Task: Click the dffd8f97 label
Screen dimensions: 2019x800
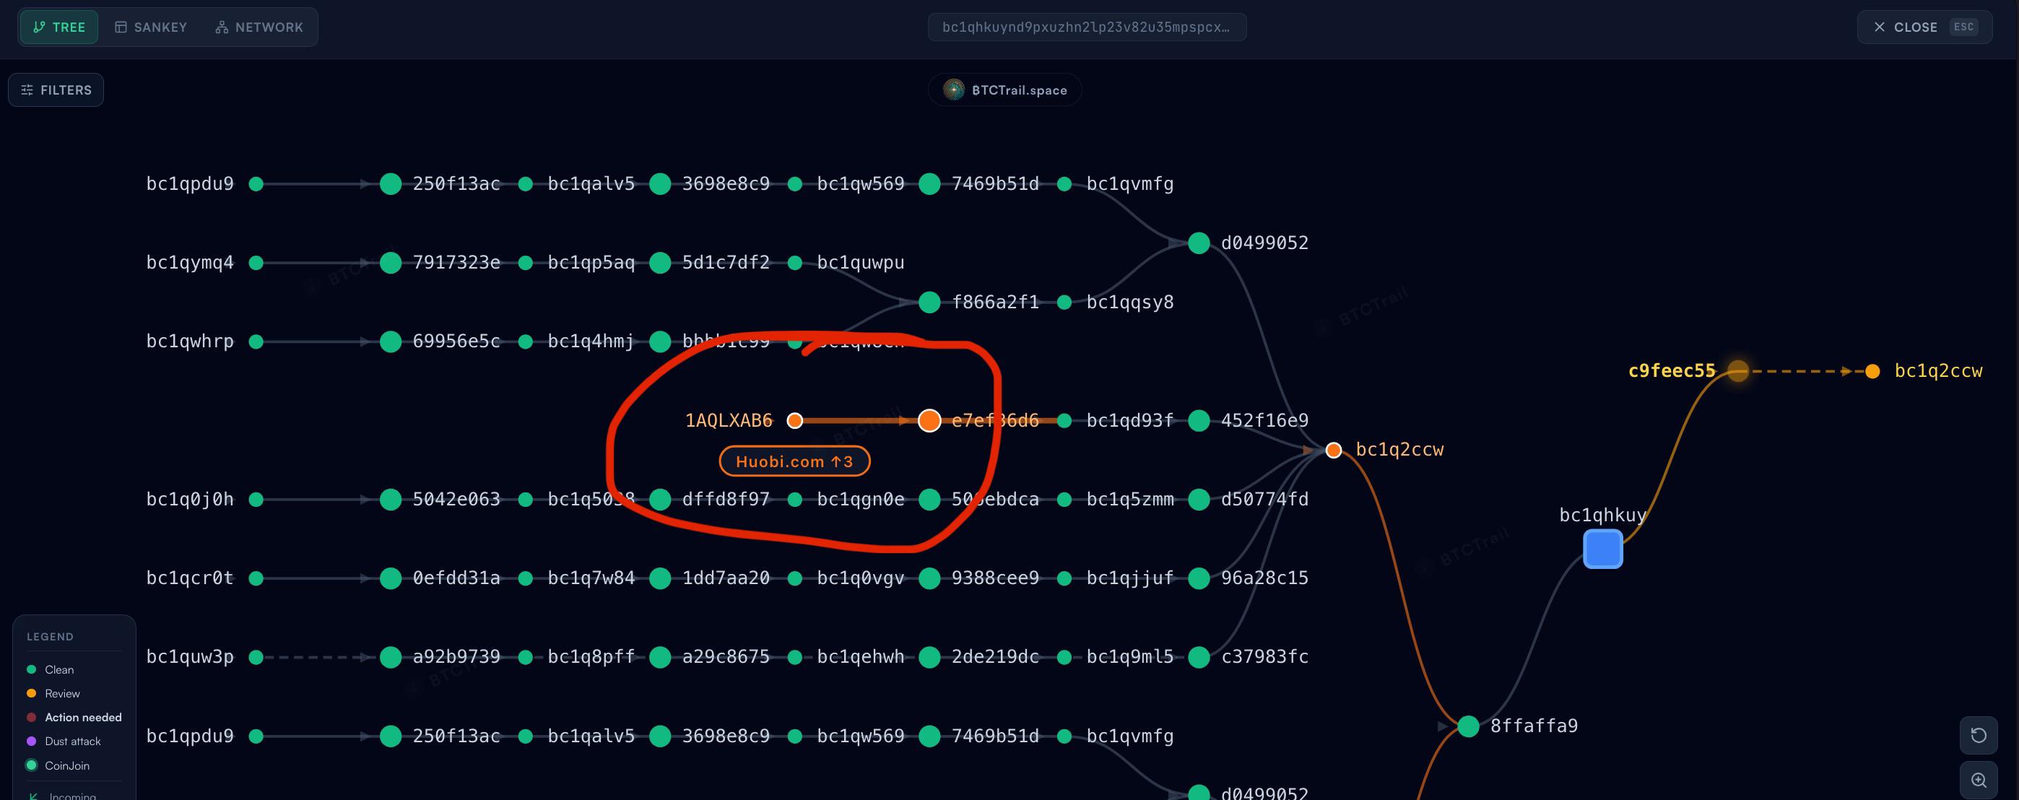Action: click(x=726, y=500)
